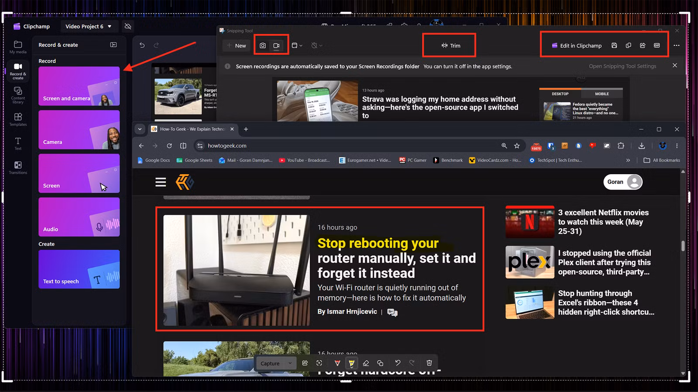Select red pen in capture toolbar
The height and width of the screenshot is (392, 698).
[337, 363]
